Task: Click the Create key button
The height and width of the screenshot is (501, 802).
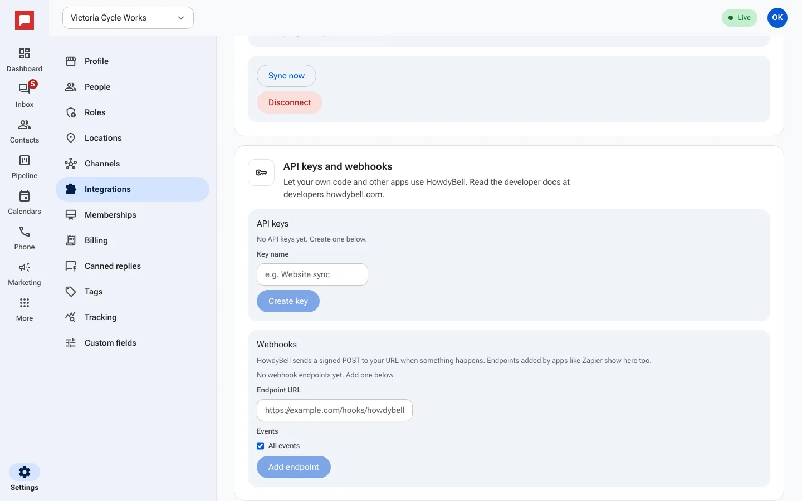Action: coord(288,301)
